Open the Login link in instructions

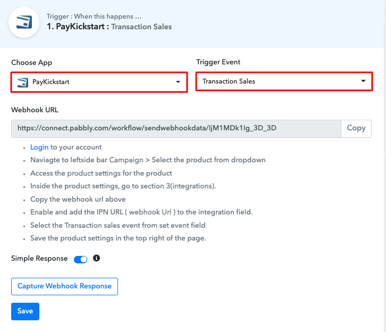39,147
